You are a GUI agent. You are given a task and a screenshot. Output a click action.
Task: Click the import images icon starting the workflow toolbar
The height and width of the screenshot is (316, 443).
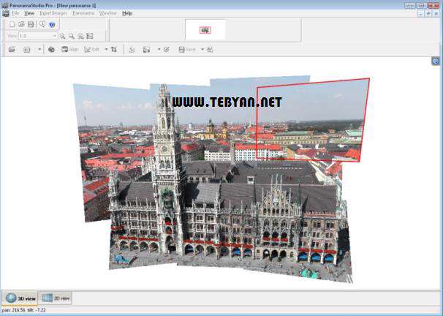point(12,50)
